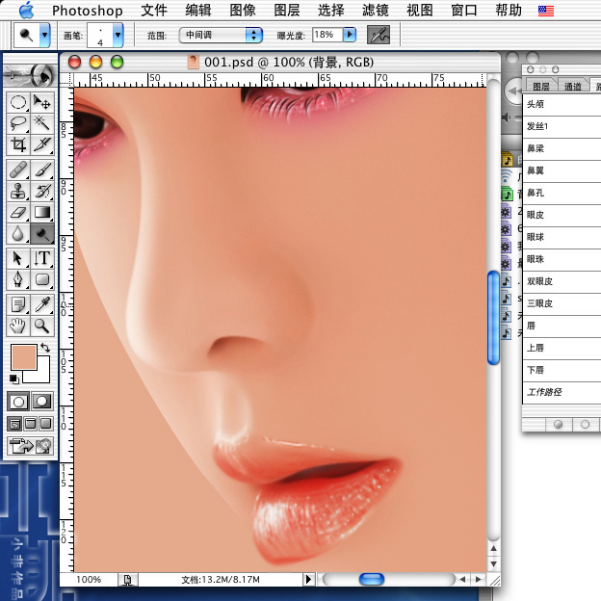The width and height of the screenshot is (601, 601).
Task: Switch to Full Screen with menu bar
Action: pyautogui.click(x=30, y=424)
